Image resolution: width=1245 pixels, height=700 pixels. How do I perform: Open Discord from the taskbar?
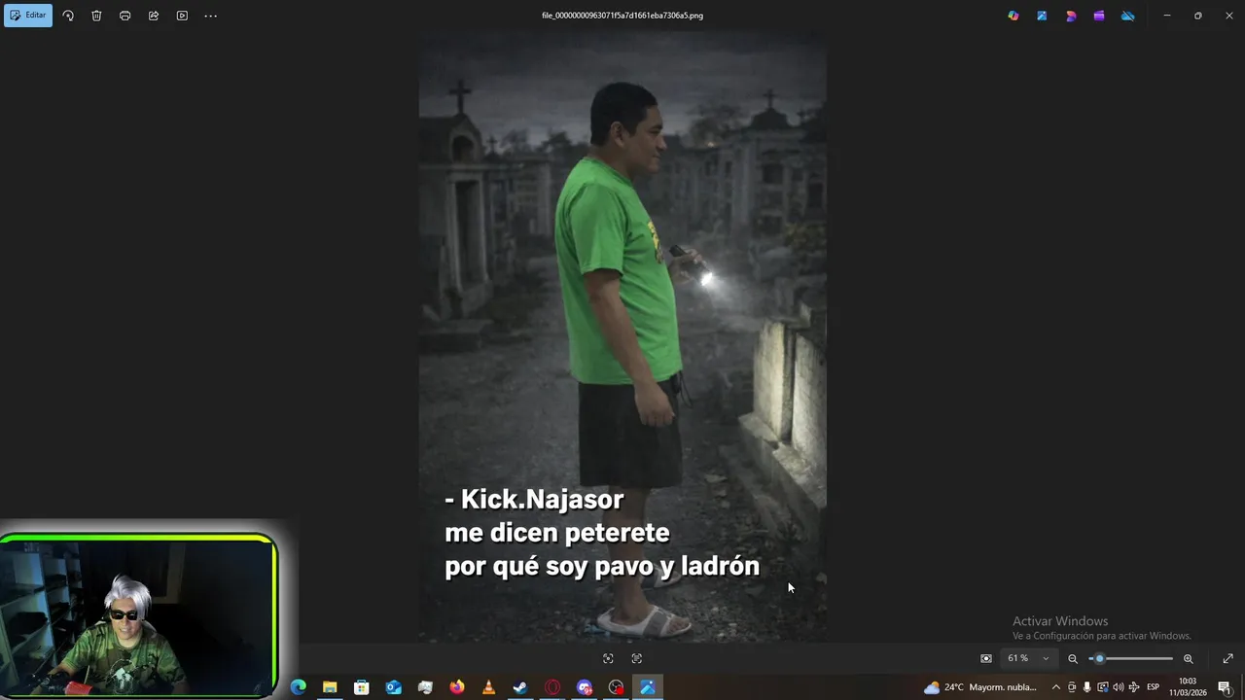pos(584,687)
